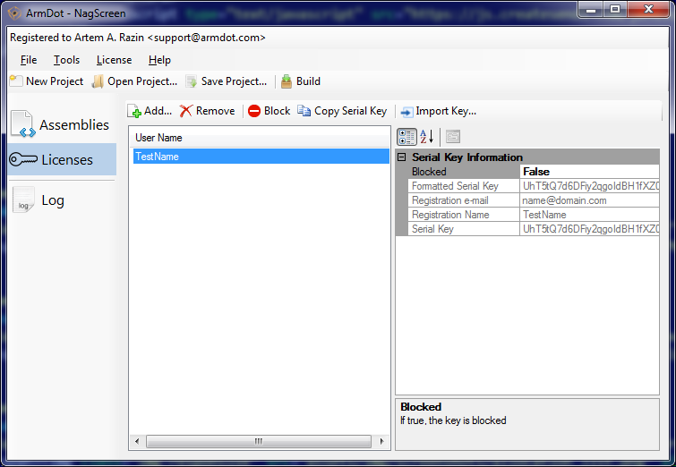Click the Serial Key property label

(x=432, y=229)
